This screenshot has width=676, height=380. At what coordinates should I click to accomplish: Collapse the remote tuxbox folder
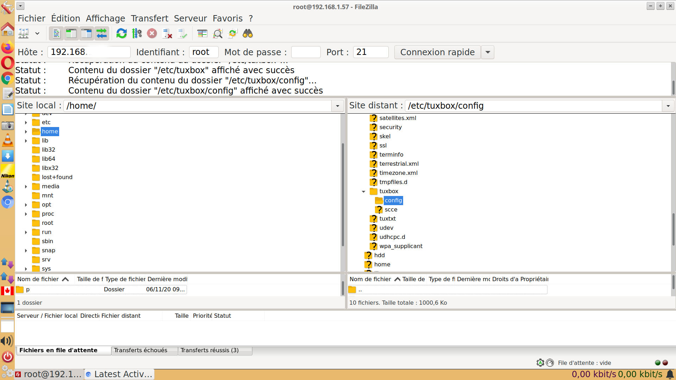coord(363,191)
